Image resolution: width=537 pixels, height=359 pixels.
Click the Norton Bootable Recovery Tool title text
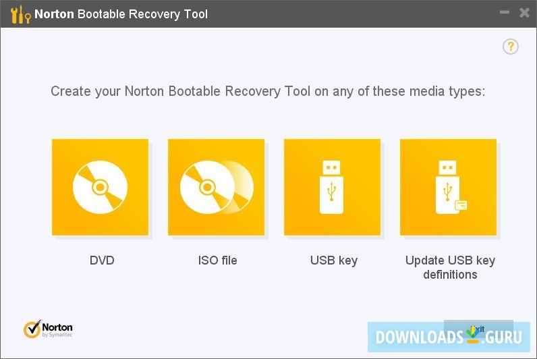click(x=121, y=14)
